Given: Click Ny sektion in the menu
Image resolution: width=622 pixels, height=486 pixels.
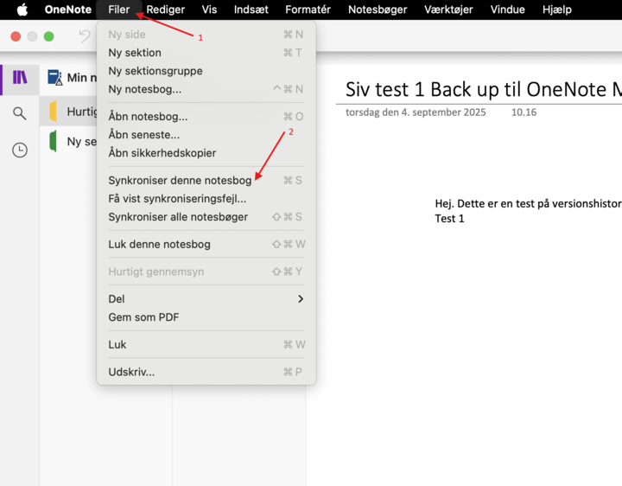Looking at the screenshot, I should tap(135, 53).
